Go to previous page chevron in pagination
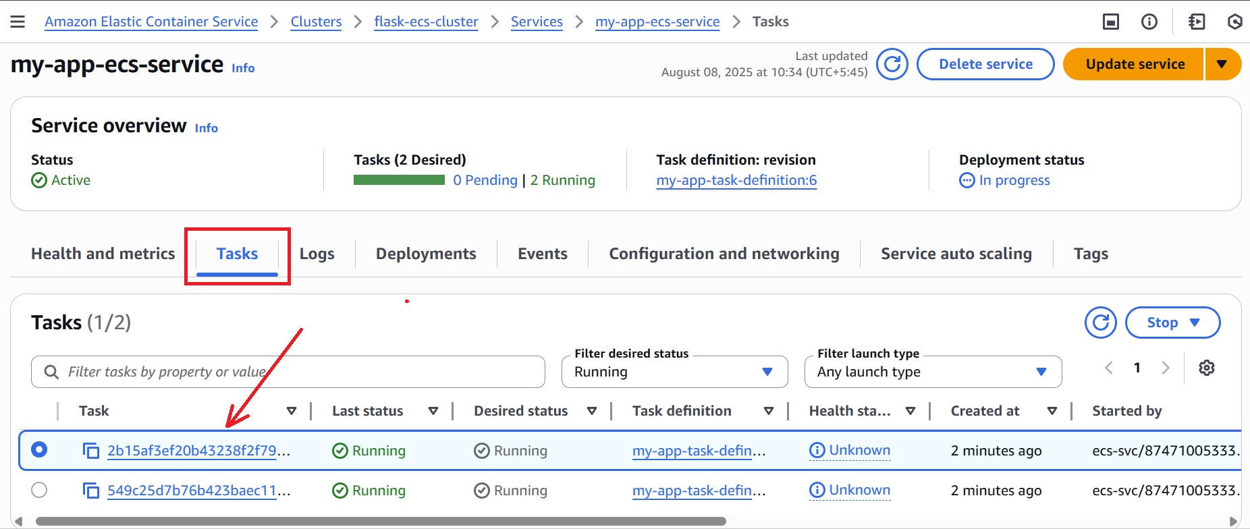The width and height of the screenshot is (1250, 529). [1109, 368]
